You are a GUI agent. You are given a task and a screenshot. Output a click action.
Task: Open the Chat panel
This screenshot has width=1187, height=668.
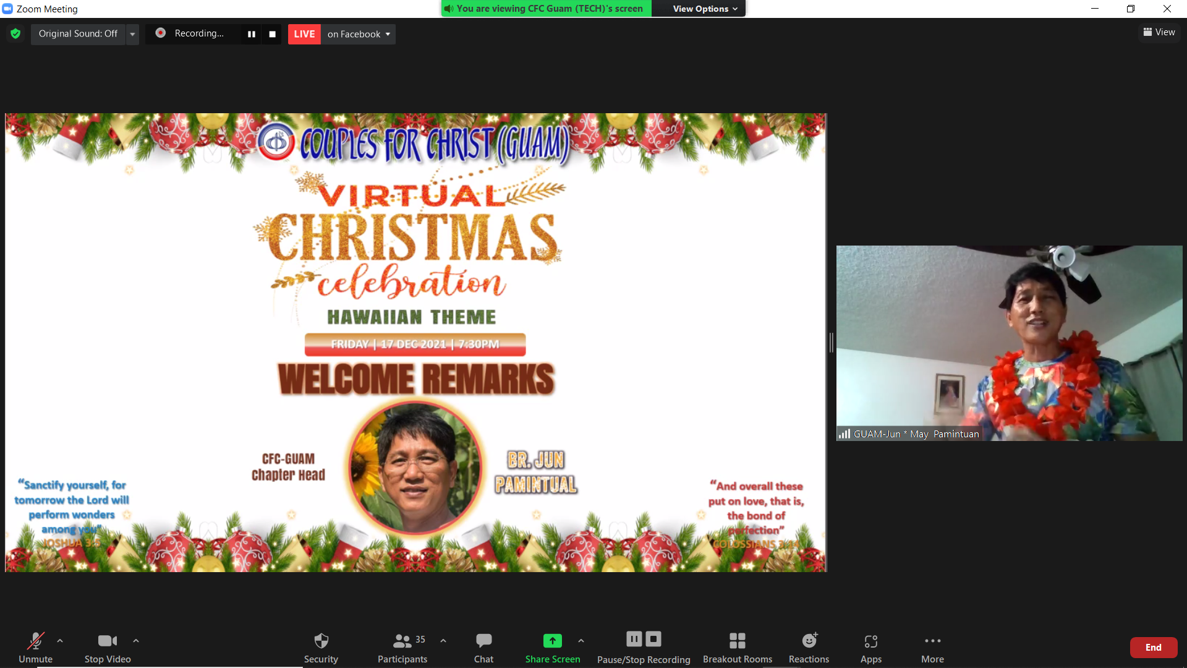click(x=483, y=648)
